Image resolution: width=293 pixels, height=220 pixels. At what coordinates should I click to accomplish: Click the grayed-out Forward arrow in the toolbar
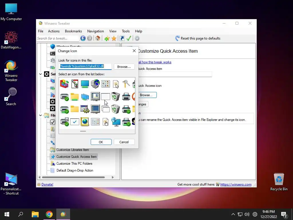pyautogui.click(x=90, y=38)
